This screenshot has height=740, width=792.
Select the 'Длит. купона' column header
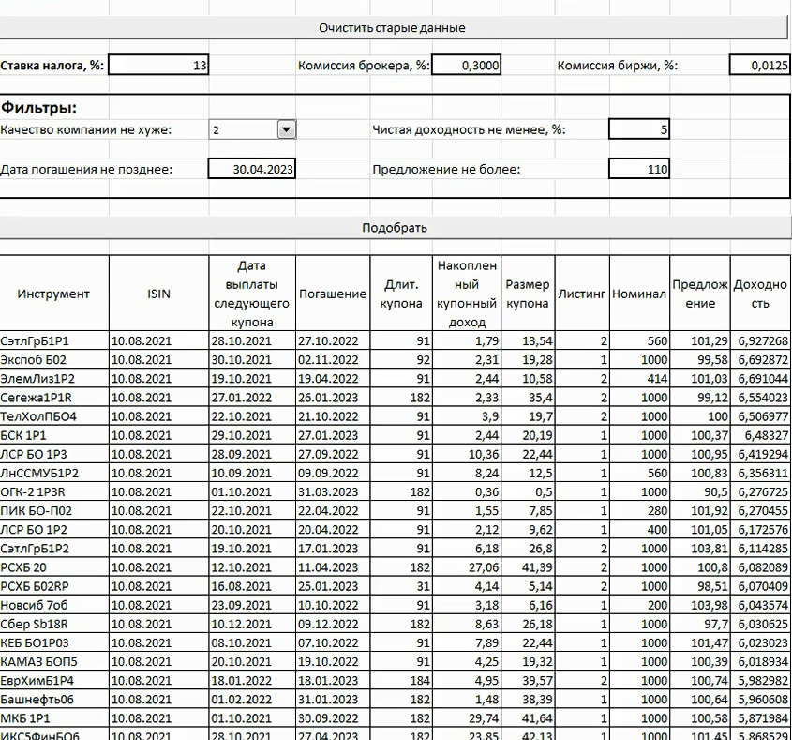[x=401, y=294]
